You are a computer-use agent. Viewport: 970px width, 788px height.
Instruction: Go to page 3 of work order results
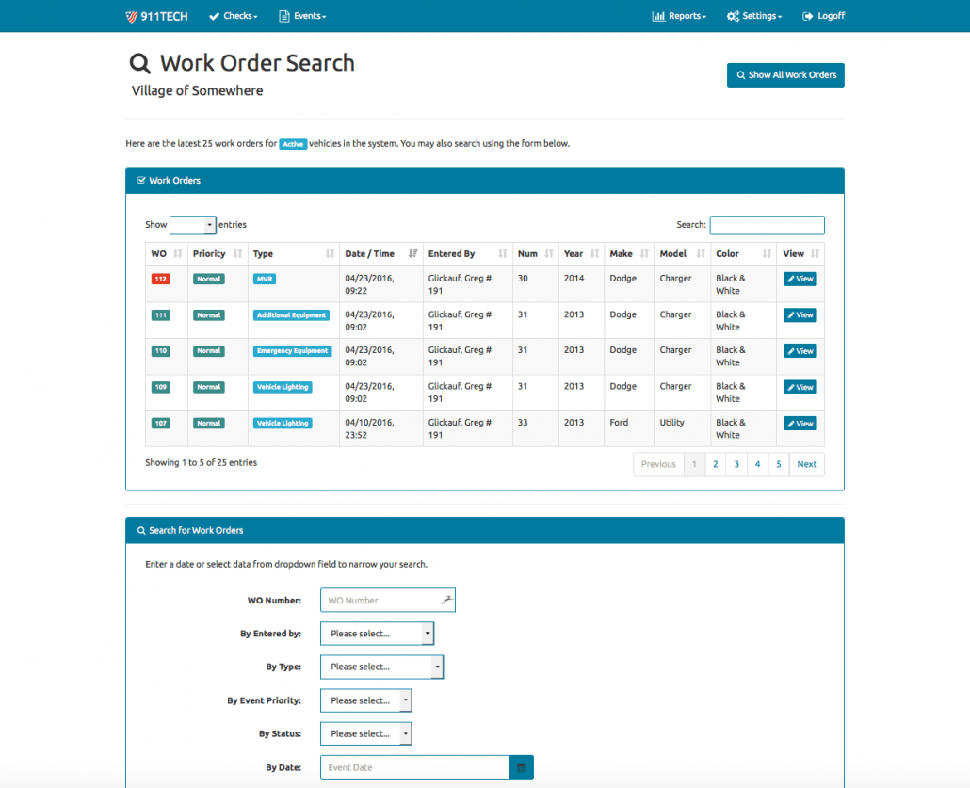point(736,464)
